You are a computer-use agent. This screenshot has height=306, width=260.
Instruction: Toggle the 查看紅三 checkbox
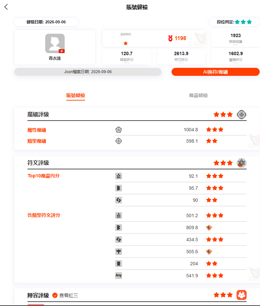coord(55,295)
